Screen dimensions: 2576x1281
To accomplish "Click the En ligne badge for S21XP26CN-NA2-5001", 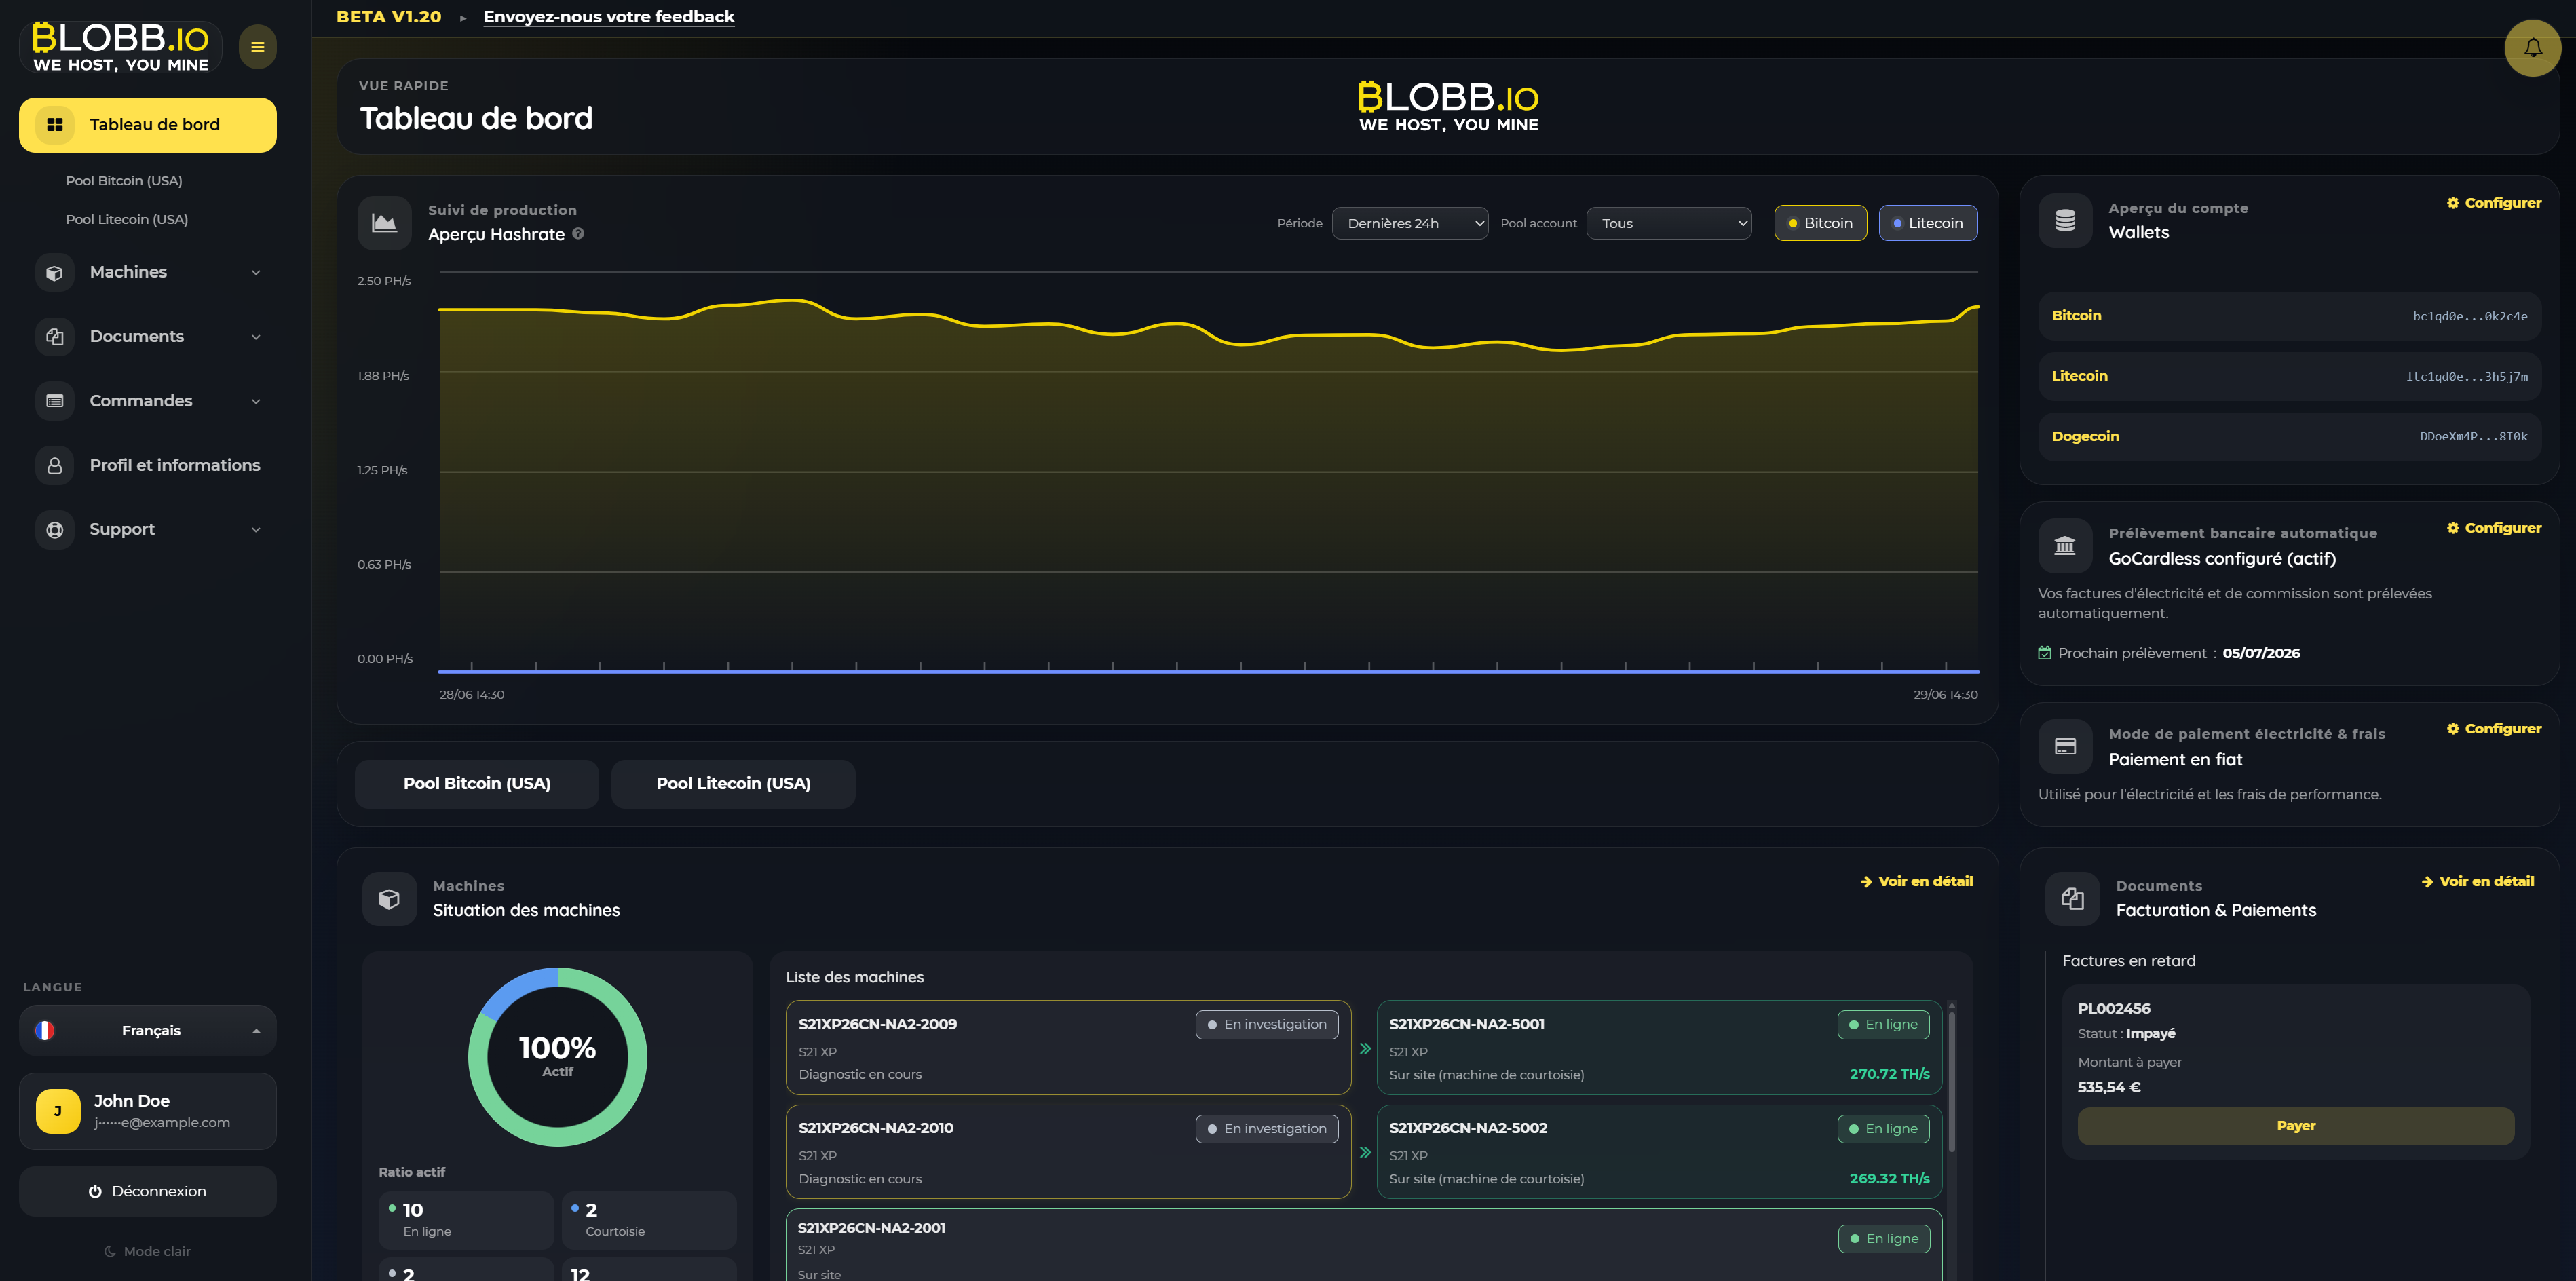I will pyautogui.click(x=1883, y=1025).
